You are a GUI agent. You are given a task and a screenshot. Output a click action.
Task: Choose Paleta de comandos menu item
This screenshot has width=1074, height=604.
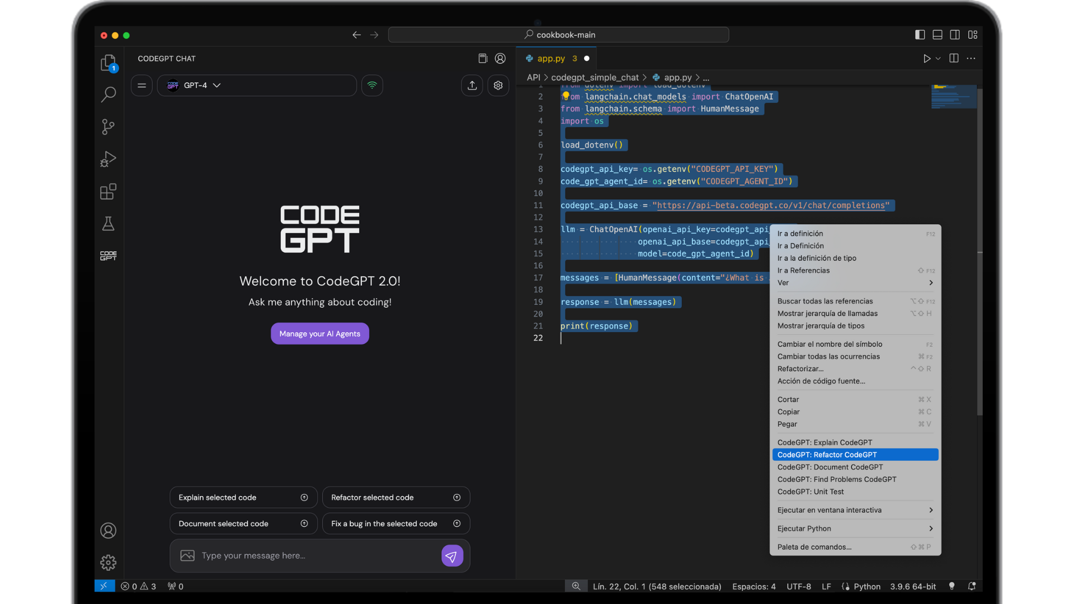[x=855, y=547]
